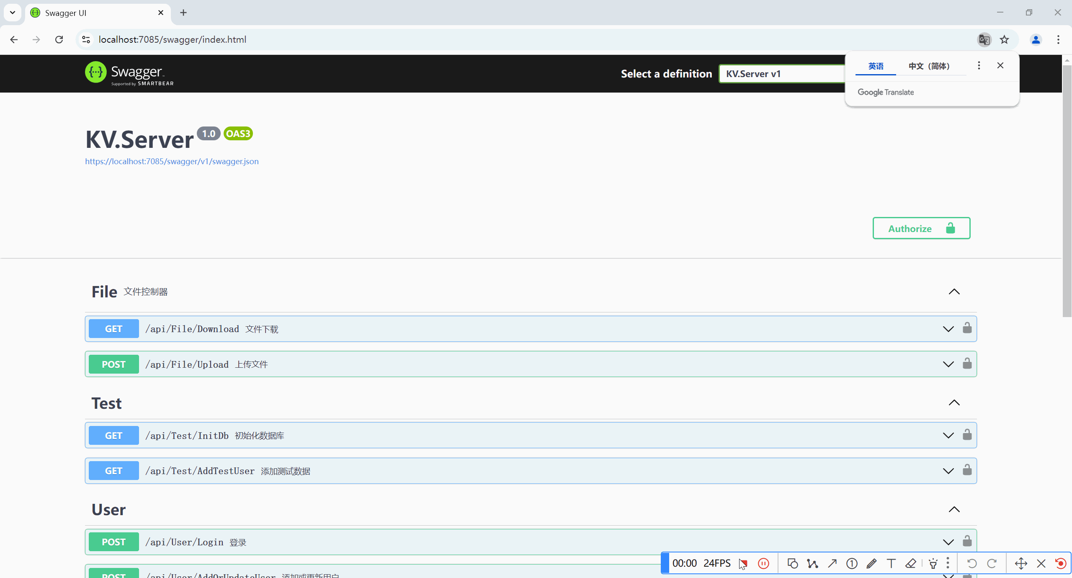Switch to 中文(简体) translation tab
Image resolution: width=1072 pixels, height=578 pixels.
pos(929,66)
